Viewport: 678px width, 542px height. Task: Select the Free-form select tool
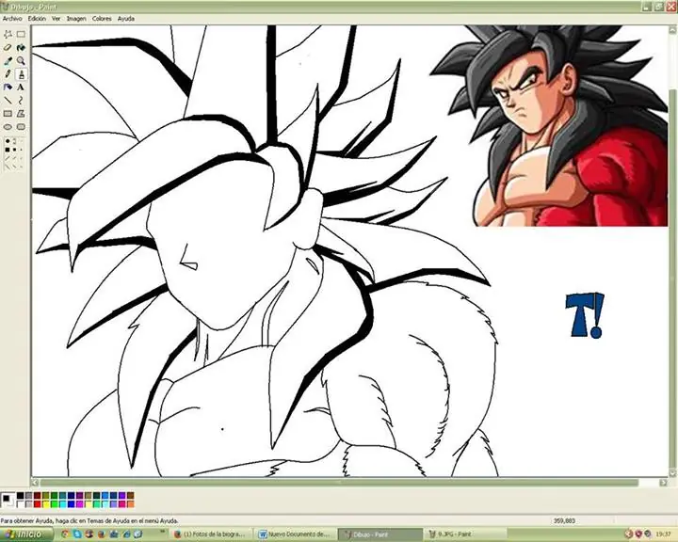click(x=8, y=34)
